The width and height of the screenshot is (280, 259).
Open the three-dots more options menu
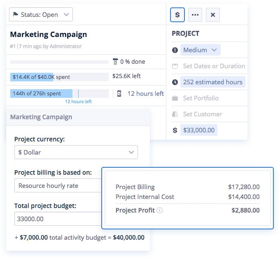point(195,15)
